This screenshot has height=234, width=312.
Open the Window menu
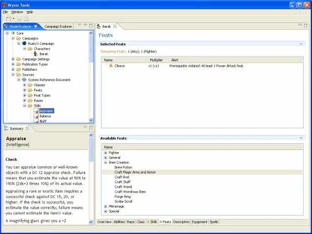point(17,12)
